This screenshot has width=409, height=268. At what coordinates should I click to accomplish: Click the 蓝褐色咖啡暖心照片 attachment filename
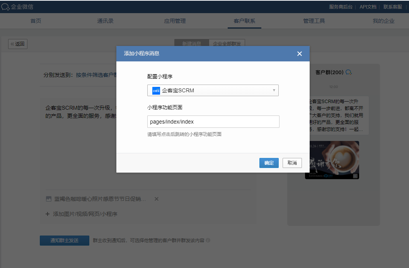[x=100, y=199]
